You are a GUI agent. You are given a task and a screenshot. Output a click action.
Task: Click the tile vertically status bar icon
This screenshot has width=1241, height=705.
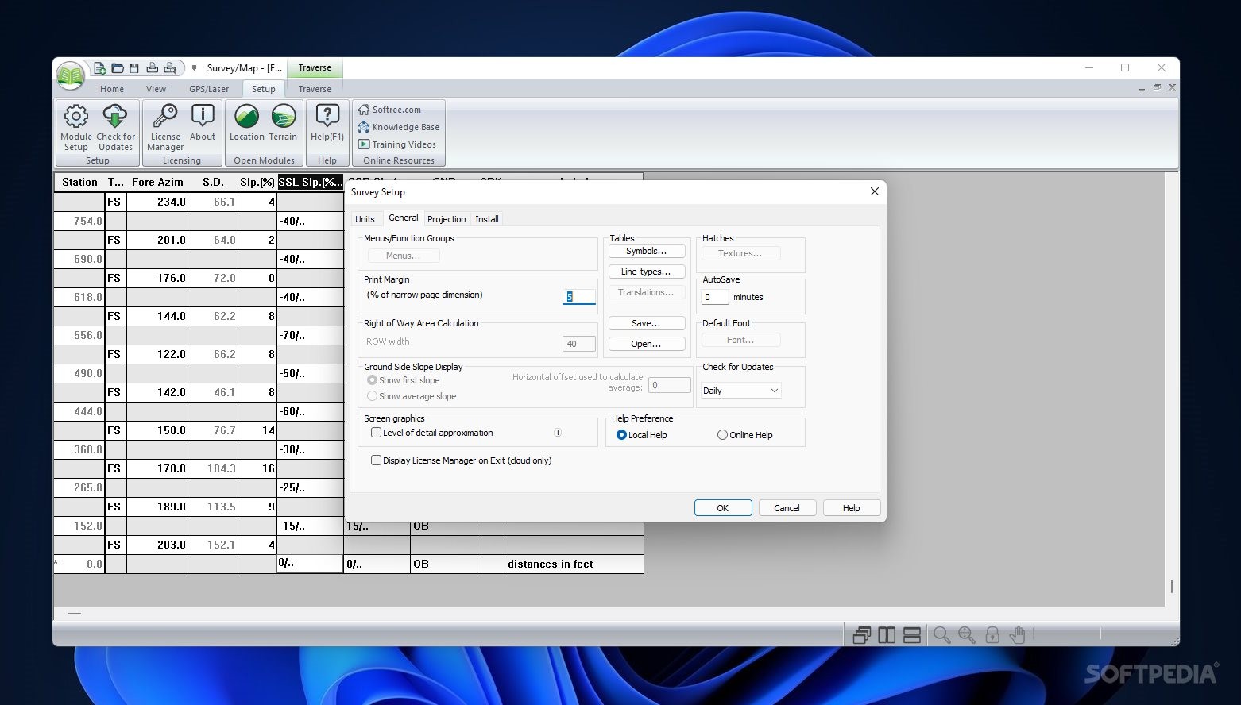pyautogui.click(x=887, y=635)
